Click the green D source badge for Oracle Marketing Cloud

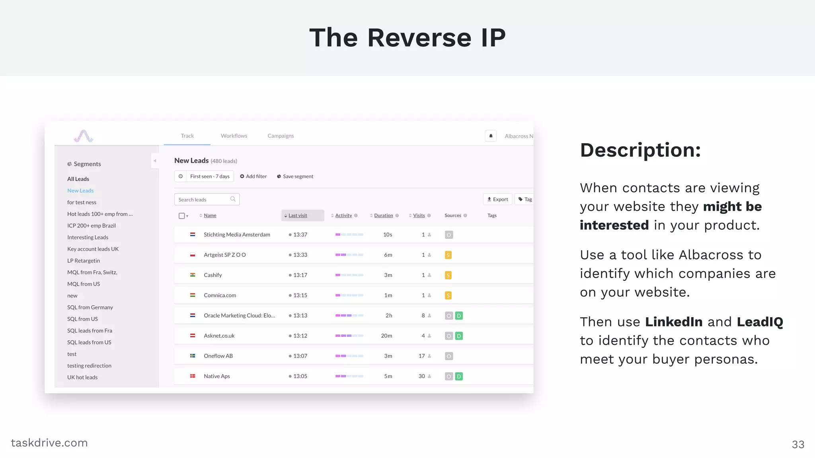459,316
